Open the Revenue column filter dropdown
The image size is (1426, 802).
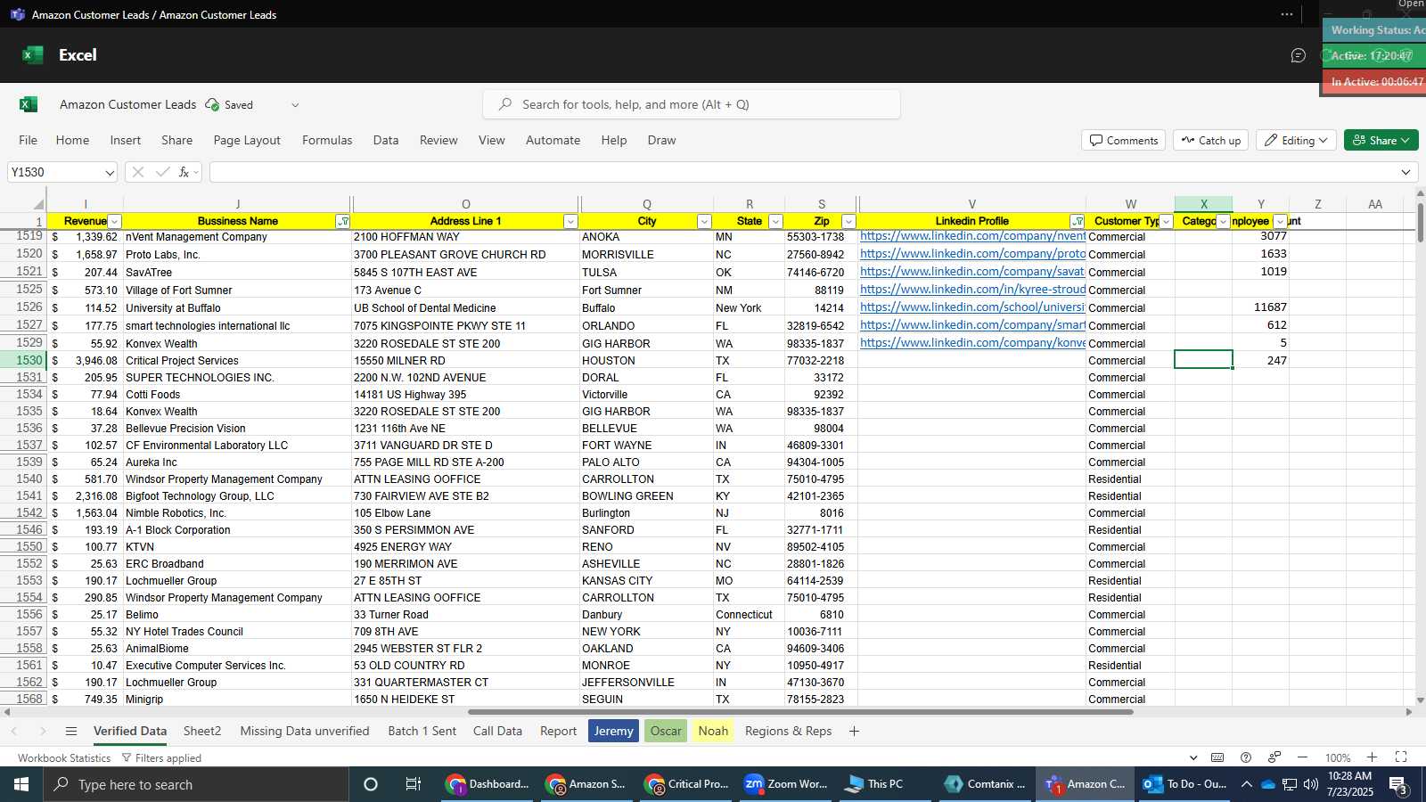114,221
